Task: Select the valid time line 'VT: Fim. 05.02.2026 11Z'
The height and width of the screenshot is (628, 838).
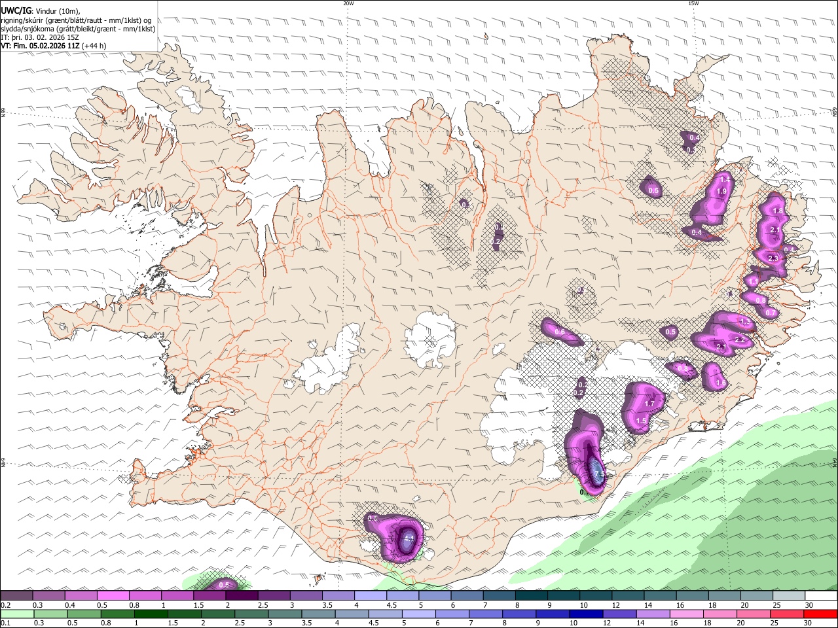Action: click(41, 46)
